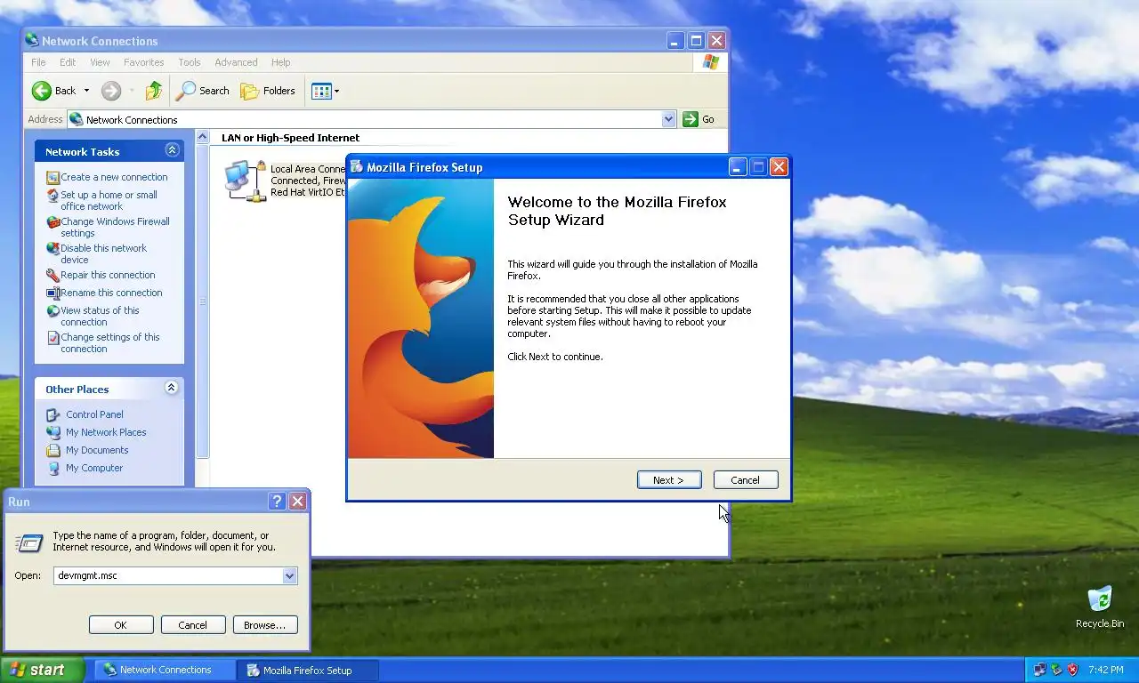Click the Control Panel icon in Other Places

pyautogui.click(x=53, y=414)
